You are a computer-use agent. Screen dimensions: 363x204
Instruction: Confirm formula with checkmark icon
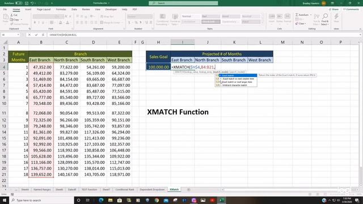(36, 35)
